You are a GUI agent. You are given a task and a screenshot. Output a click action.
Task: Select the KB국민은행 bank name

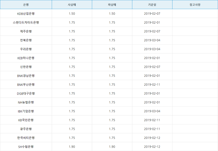(x=26, y=120)
